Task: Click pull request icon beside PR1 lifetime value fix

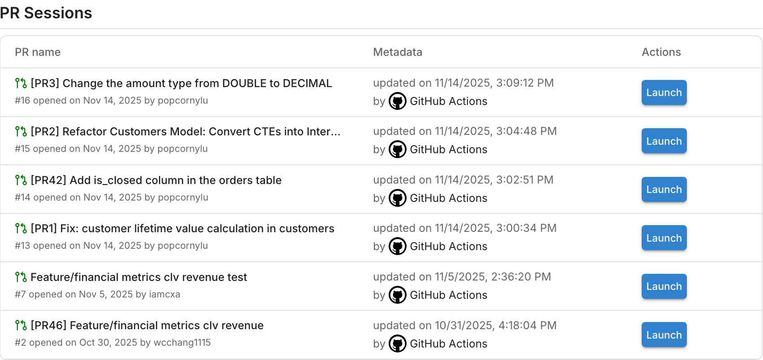Action: 21,228
